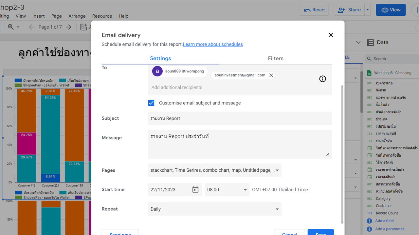Viewport: 419px width, 235px height.
Task: Click the ABC icon beside Customer field
Action: pos(370,206)
